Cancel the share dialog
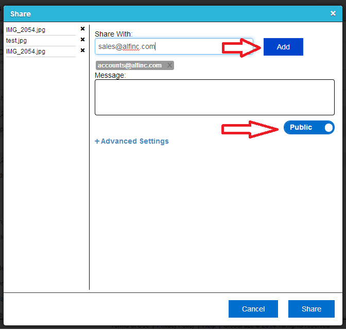346x330 pixels. point(253,309)
